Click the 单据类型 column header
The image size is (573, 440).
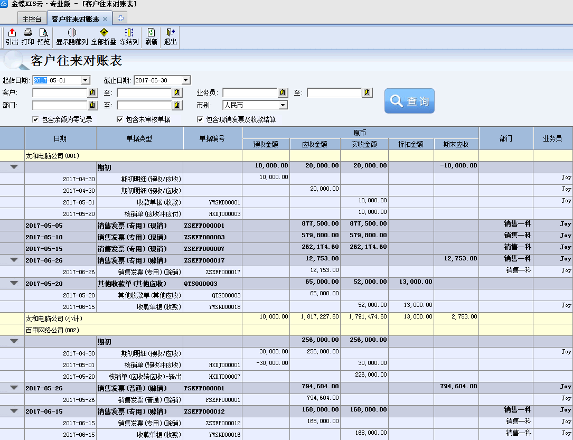(139, 138)
